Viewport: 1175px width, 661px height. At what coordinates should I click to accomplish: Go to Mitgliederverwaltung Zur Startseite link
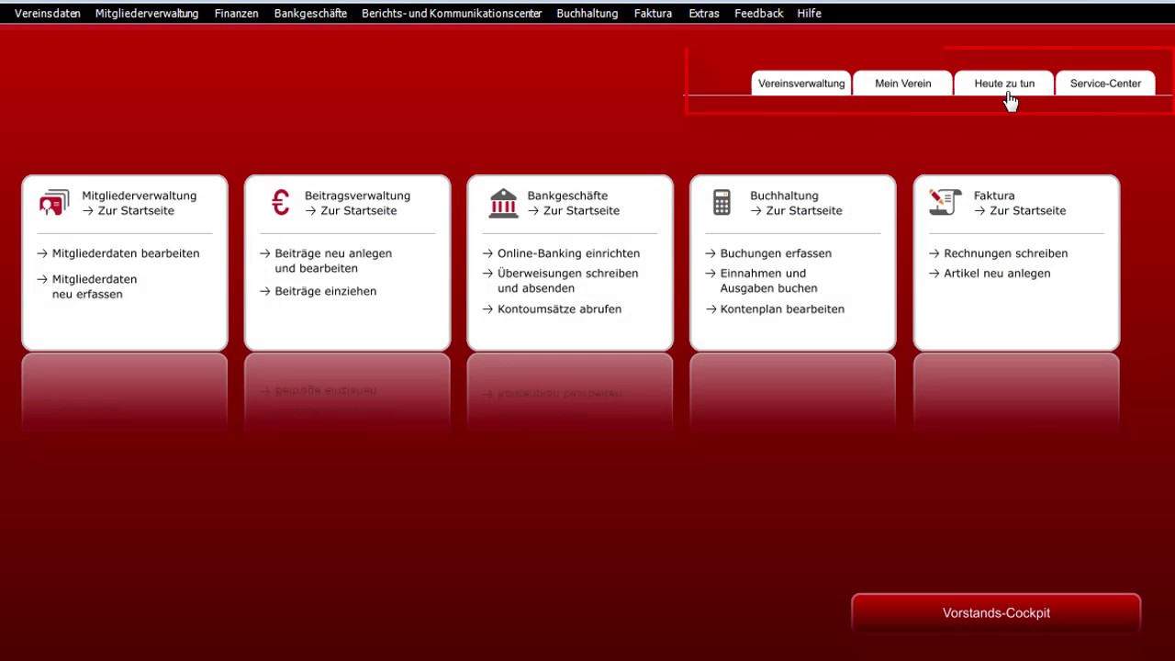(128, 211)
